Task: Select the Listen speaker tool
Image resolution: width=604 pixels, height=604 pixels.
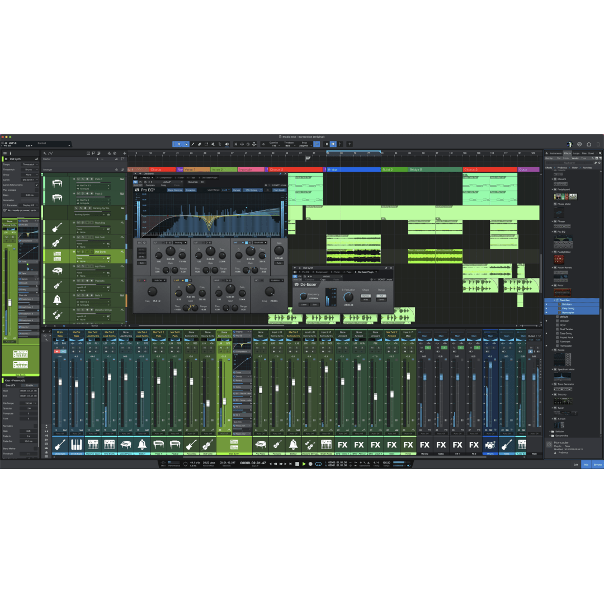Action: click(x=227, y=144)
